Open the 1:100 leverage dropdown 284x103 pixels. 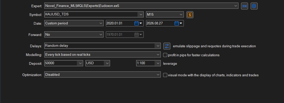pyautogui.click(x=158, y=63)
